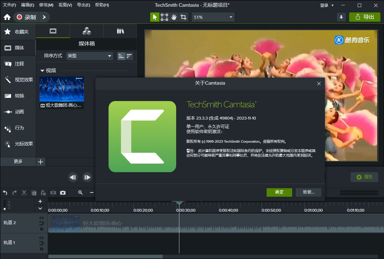Switch to the media bin filmstrip tab
384x259 pixels.
pyautogui.click(x=53, y=31)
